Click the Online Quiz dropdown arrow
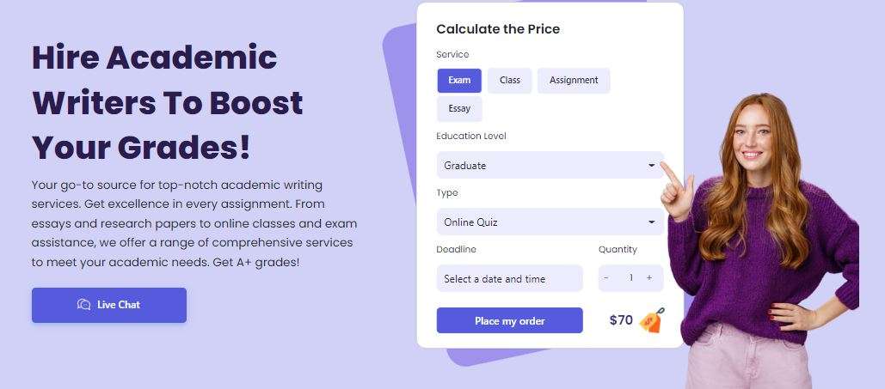Screen dimensions: 885x389 pos(652,222)
